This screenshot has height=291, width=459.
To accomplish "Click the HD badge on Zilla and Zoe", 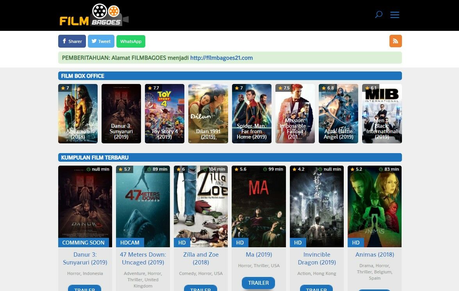I will point(182,243).
